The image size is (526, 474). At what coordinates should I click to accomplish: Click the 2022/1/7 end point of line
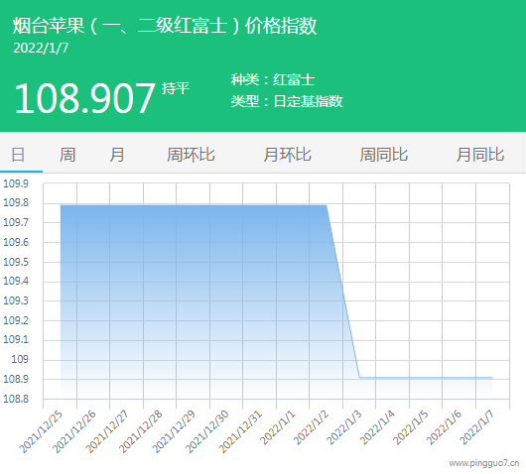pyautogui.click(x=492, y=378)
